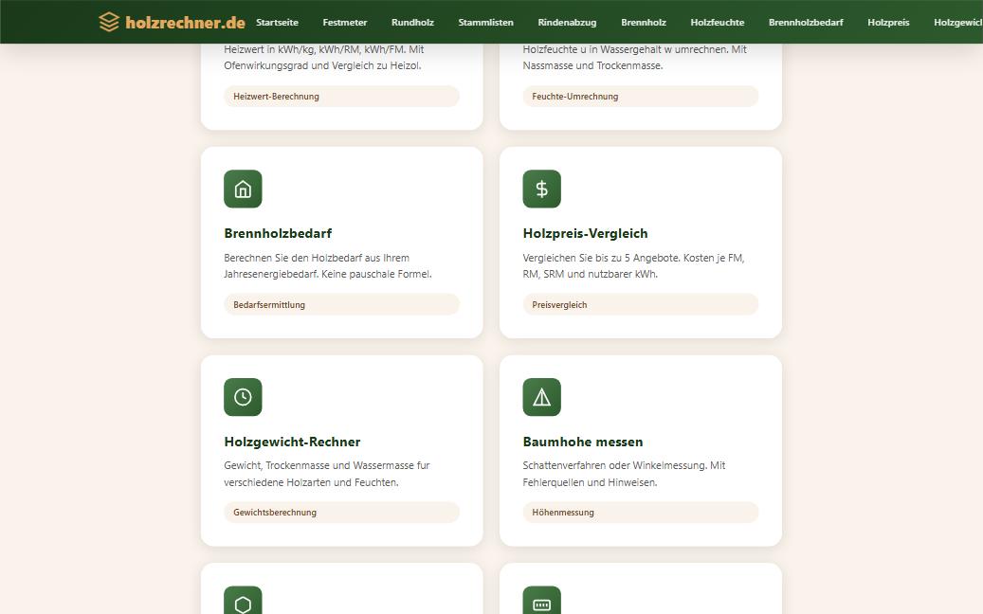The height and width of the screenshot is (614, 983).
Task: Open Rindenabzug from the navigation bar
Action: click(x=568, y=23)
